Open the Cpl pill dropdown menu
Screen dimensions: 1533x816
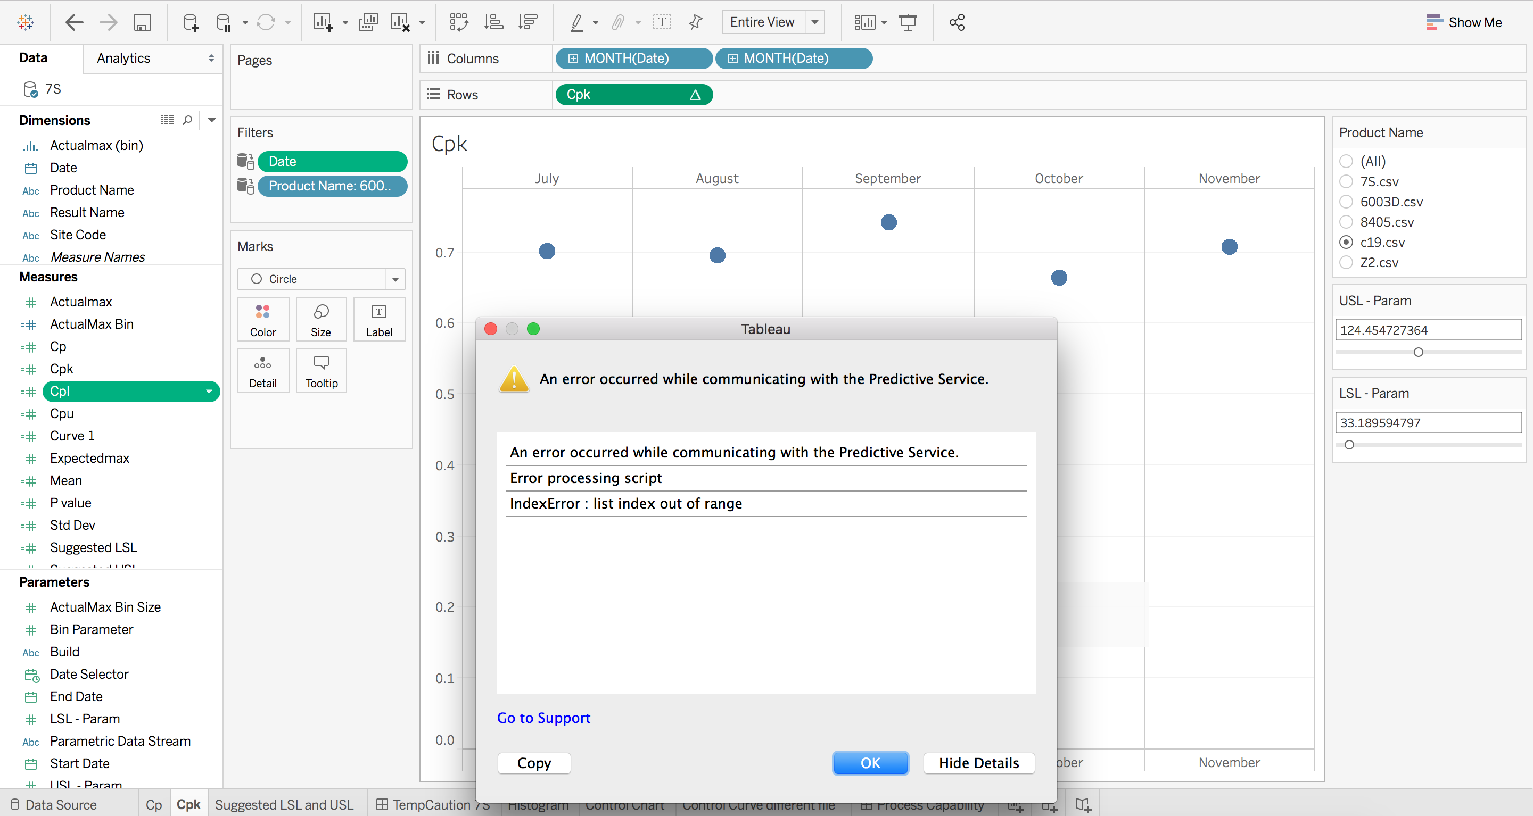tap(208, 392)
